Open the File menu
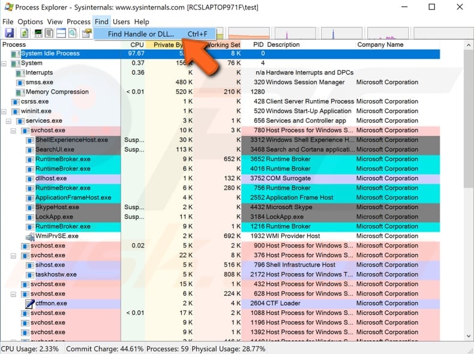This screenshot has width=474, height=354. 8,22
